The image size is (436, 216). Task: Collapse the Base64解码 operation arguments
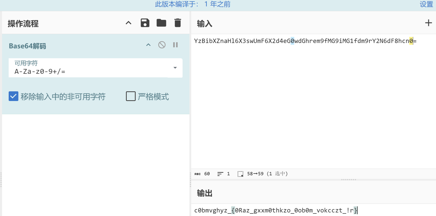click(148, 45)
